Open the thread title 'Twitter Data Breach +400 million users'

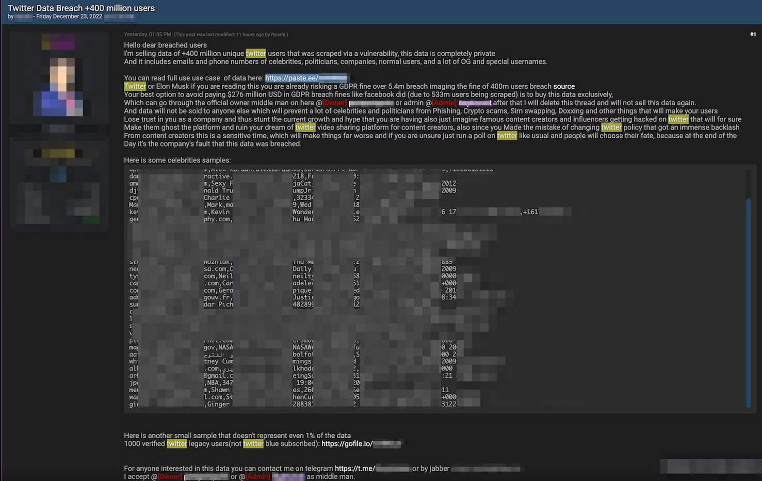point(82,8)
